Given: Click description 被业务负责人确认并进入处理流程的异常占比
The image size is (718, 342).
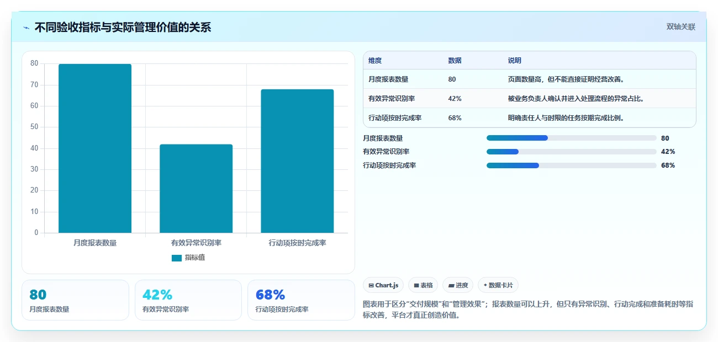Looking at the screenshot, I should [x=576, y=99].
